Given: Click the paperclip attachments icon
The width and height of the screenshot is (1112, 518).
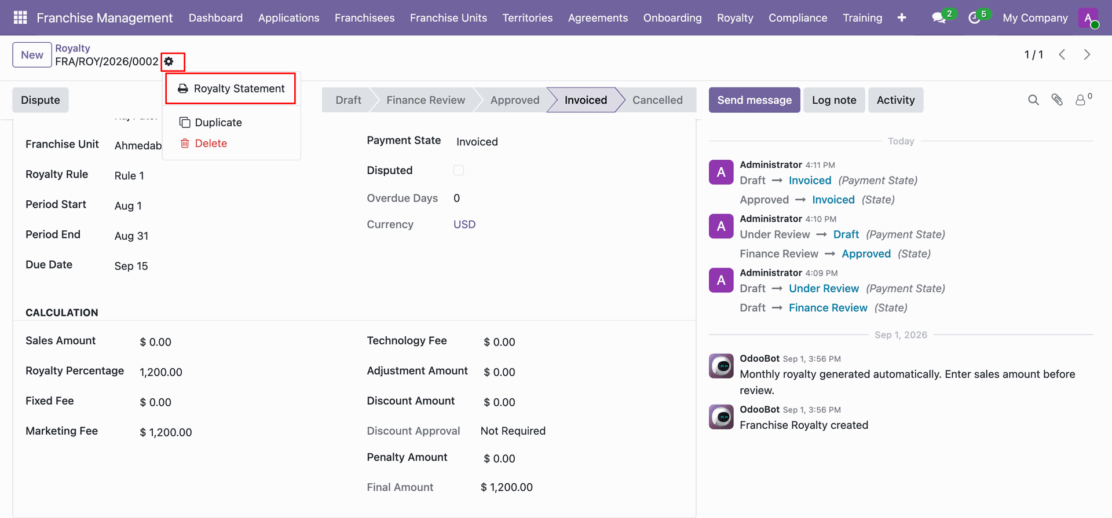Looking at the screenshot, I should point(1057,100).
